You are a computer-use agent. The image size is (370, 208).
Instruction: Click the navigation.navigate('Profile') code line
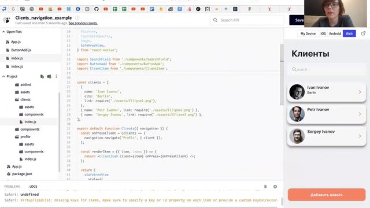tap(123, 138)
